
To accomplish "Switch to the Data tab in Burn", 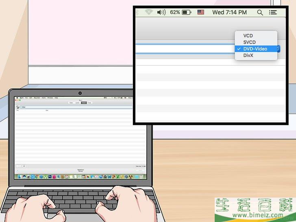I will [x=71, y=103].
